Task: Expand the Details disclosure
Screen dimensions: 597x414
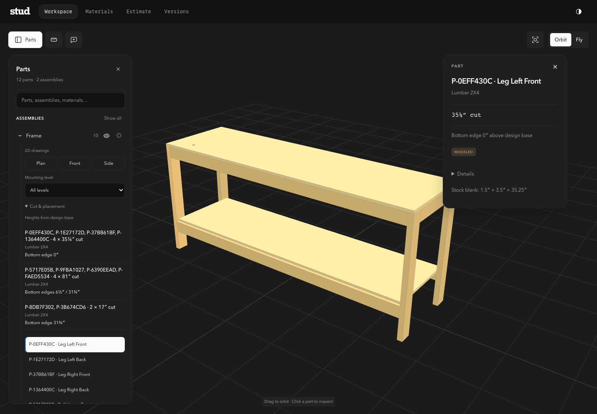Action: pos(463,174)
